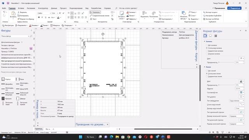Increase the font size

[x=60, y=13]
